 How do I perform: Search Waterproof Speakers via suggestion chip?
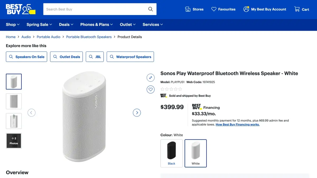click(x=130, y=57)
